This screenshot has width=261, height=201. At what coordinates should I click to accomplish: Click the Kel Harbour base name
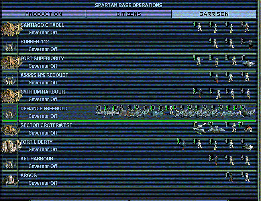click(37, 159)
